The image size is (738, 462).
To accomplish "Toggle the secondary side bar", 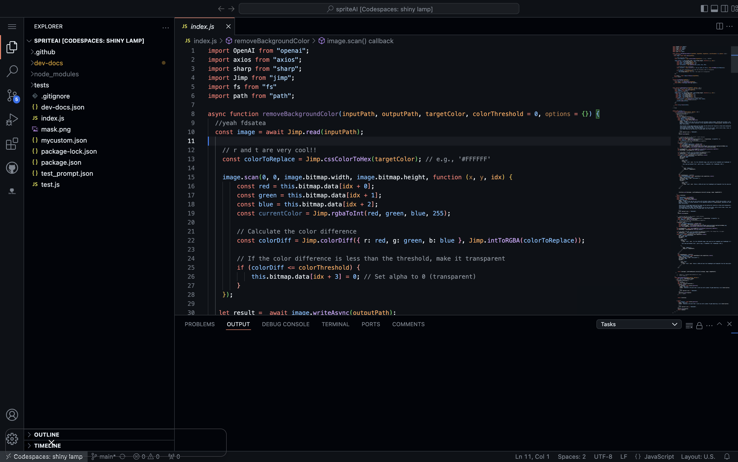I will [724, 8].
